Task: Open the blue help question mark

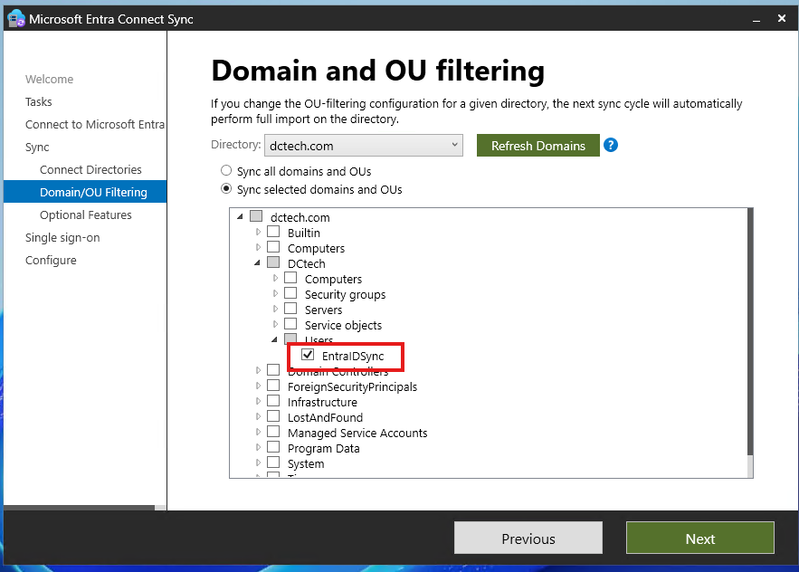Action: click(611, 145)
